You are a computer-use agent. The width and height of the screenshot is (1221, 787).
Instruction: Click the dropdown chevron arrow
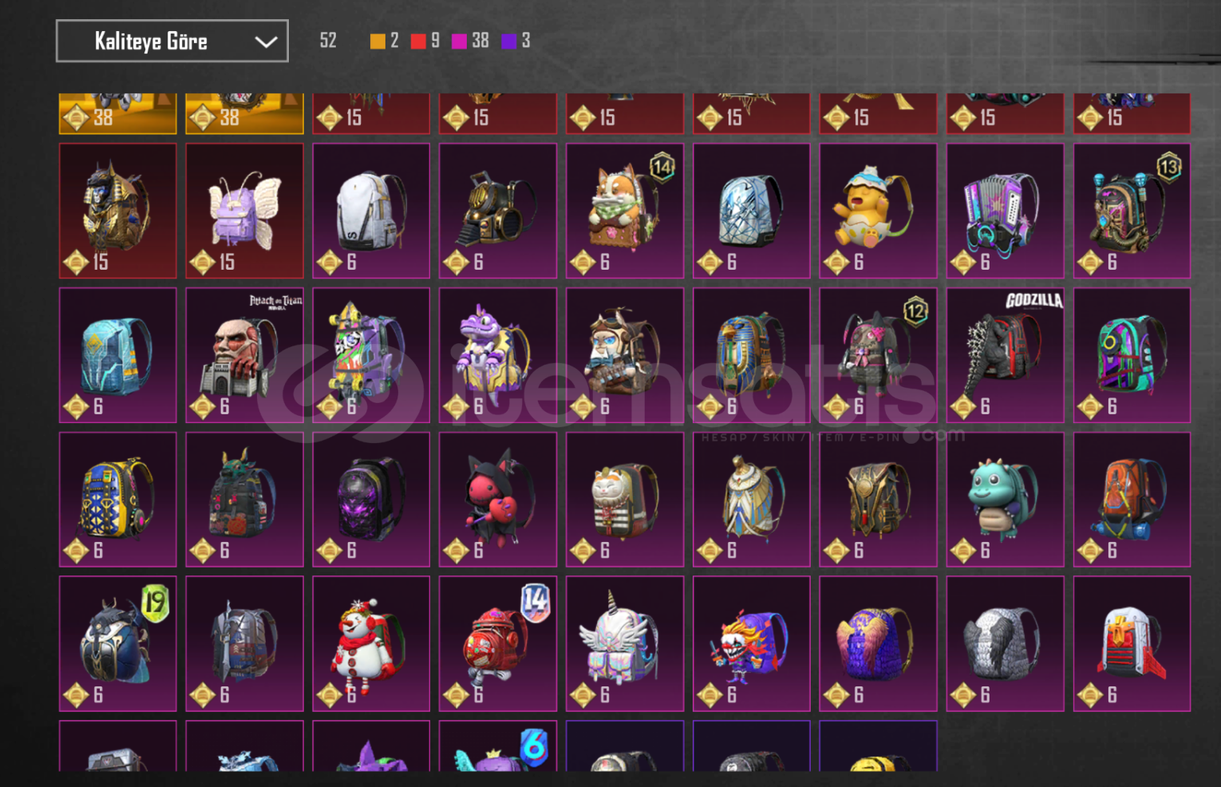[x=266, y=42]
